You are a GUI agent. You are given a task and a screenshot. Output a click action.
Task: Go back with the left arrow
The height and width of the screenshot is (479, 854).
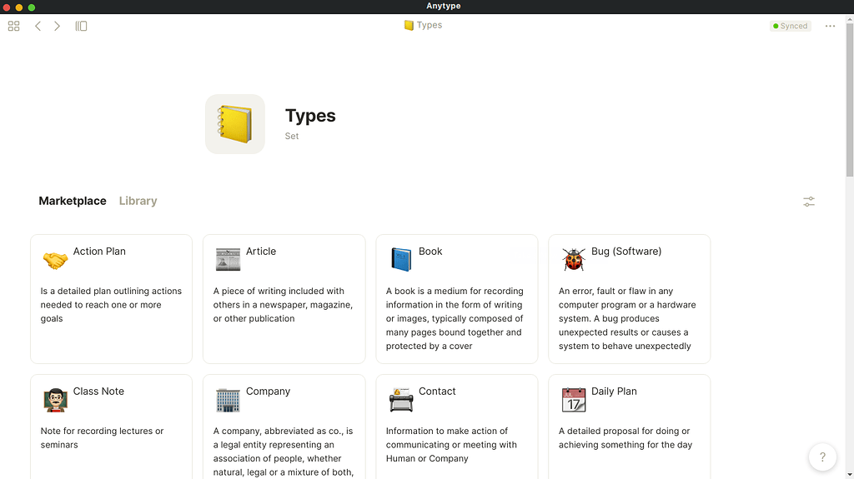pyautogui.click(x=38, y=26)
